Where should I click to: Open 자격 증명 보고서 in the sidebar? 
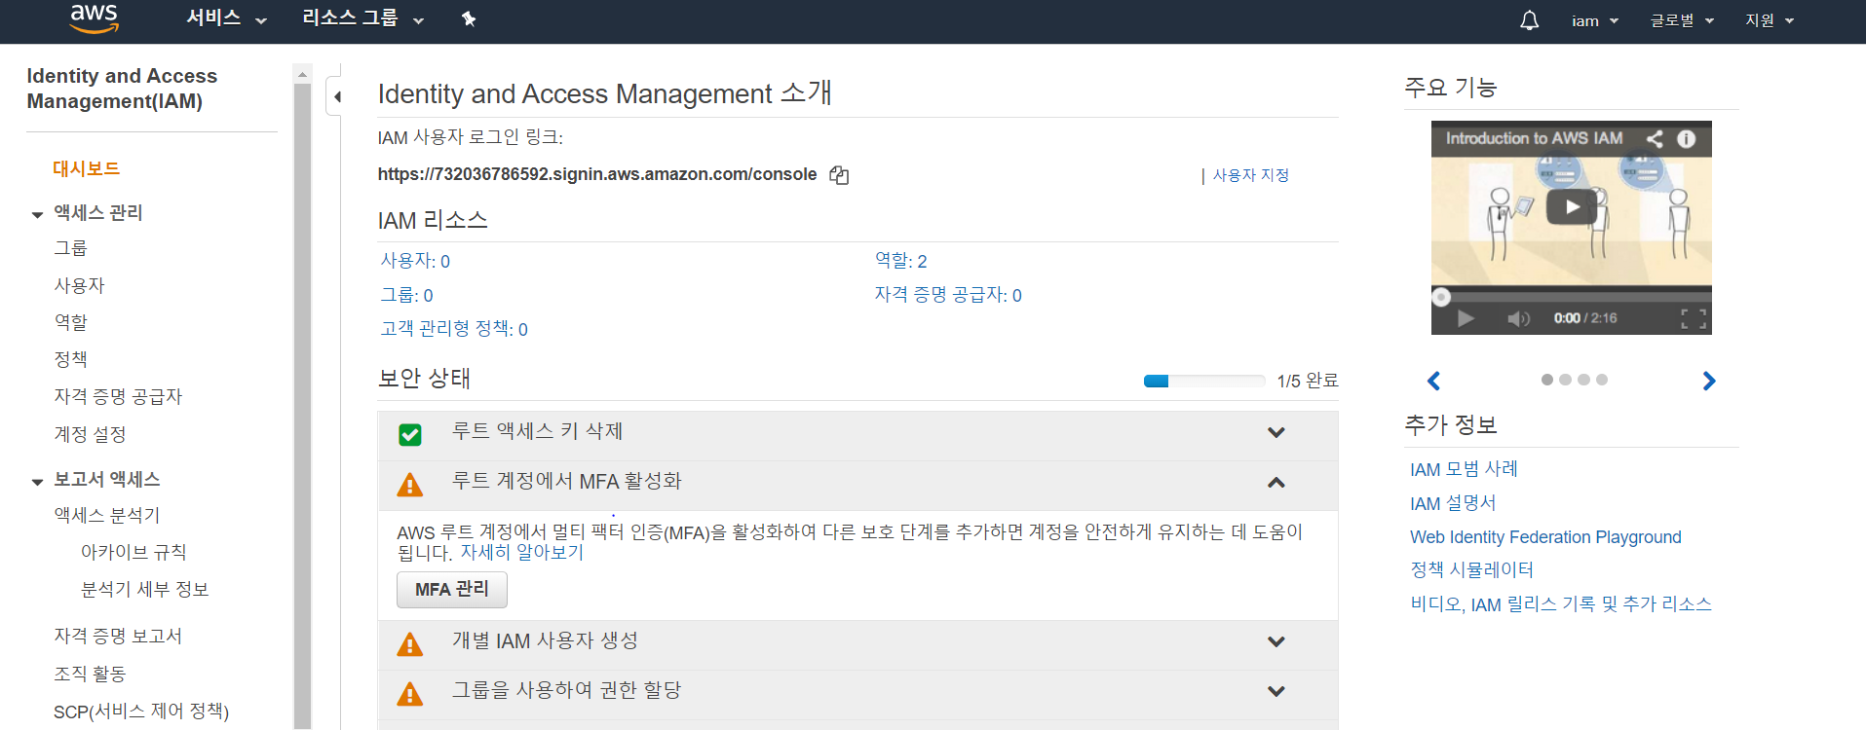[x=118, y=636]
